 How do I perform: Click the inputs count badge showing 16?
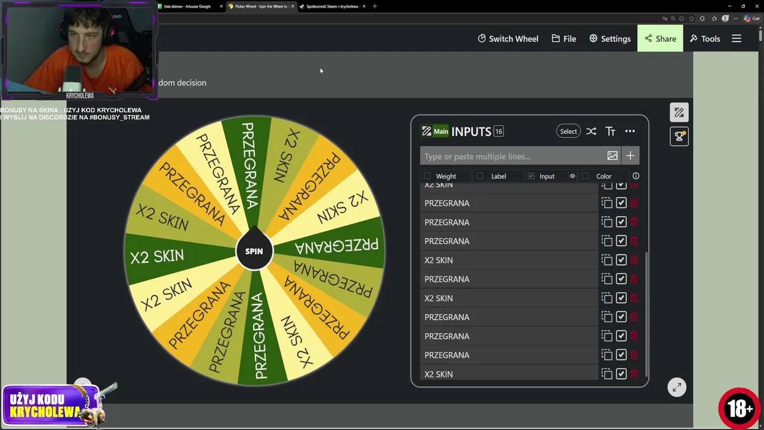(498, 131)
